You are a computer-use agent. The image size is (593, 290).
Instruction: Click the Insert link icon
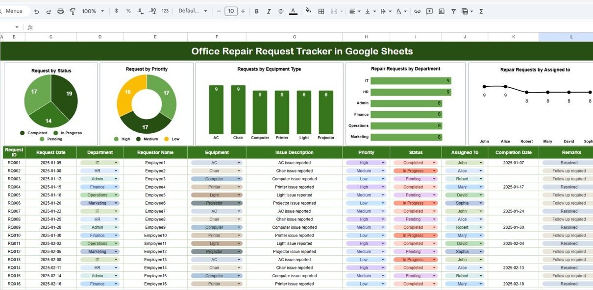point(417,11)
